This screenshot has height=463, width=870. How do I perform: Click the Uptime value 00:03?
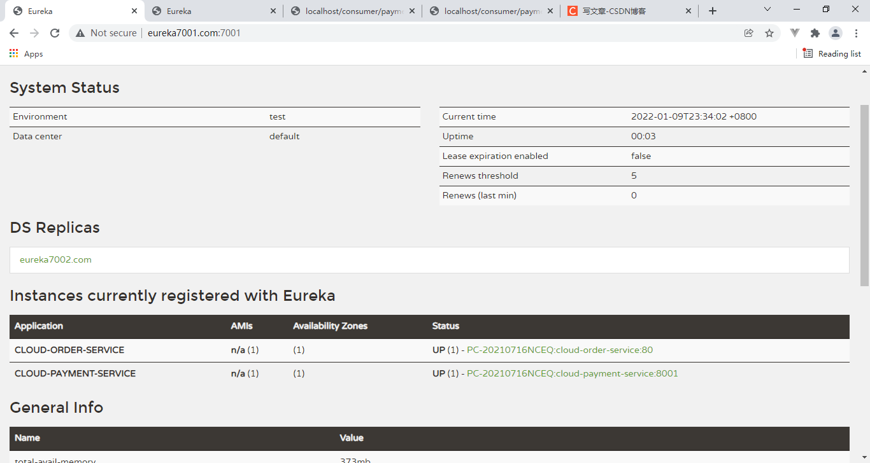coord(643,136)
